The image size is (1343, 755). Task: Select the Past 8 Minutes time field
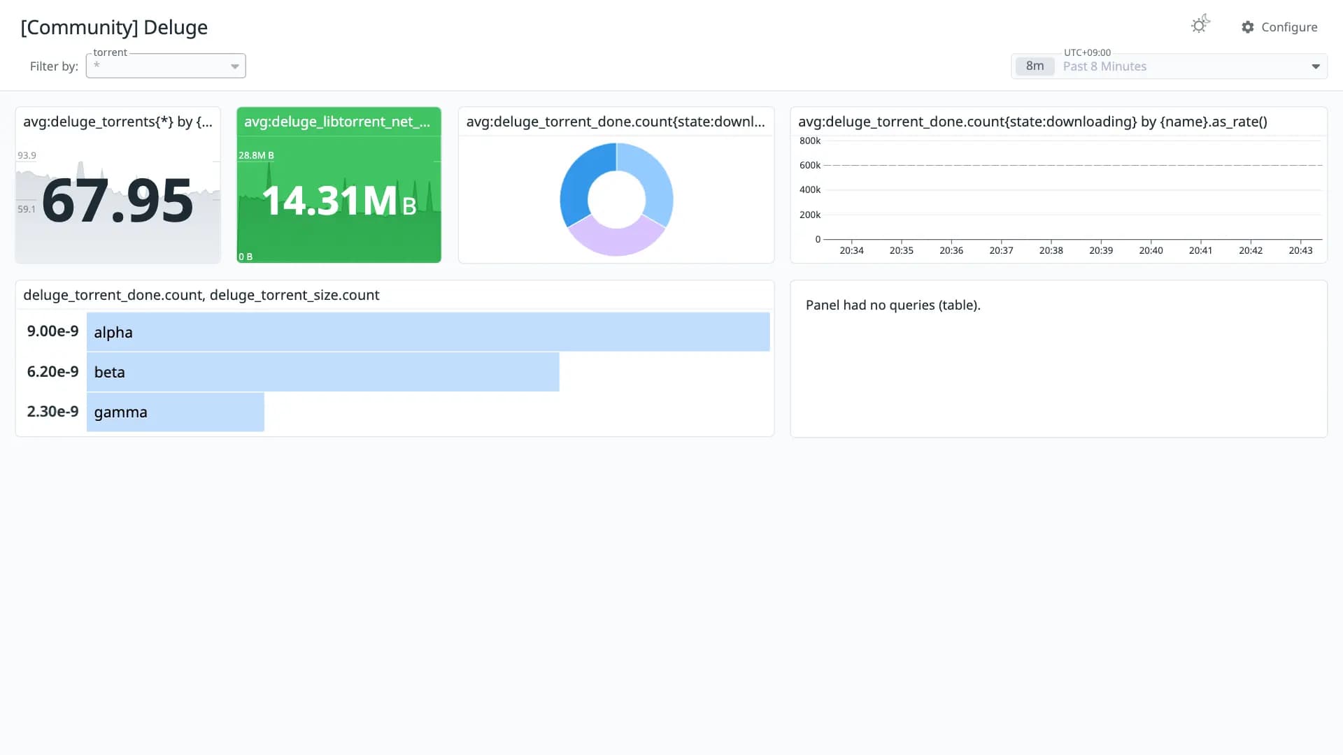tap(1169, 66)
